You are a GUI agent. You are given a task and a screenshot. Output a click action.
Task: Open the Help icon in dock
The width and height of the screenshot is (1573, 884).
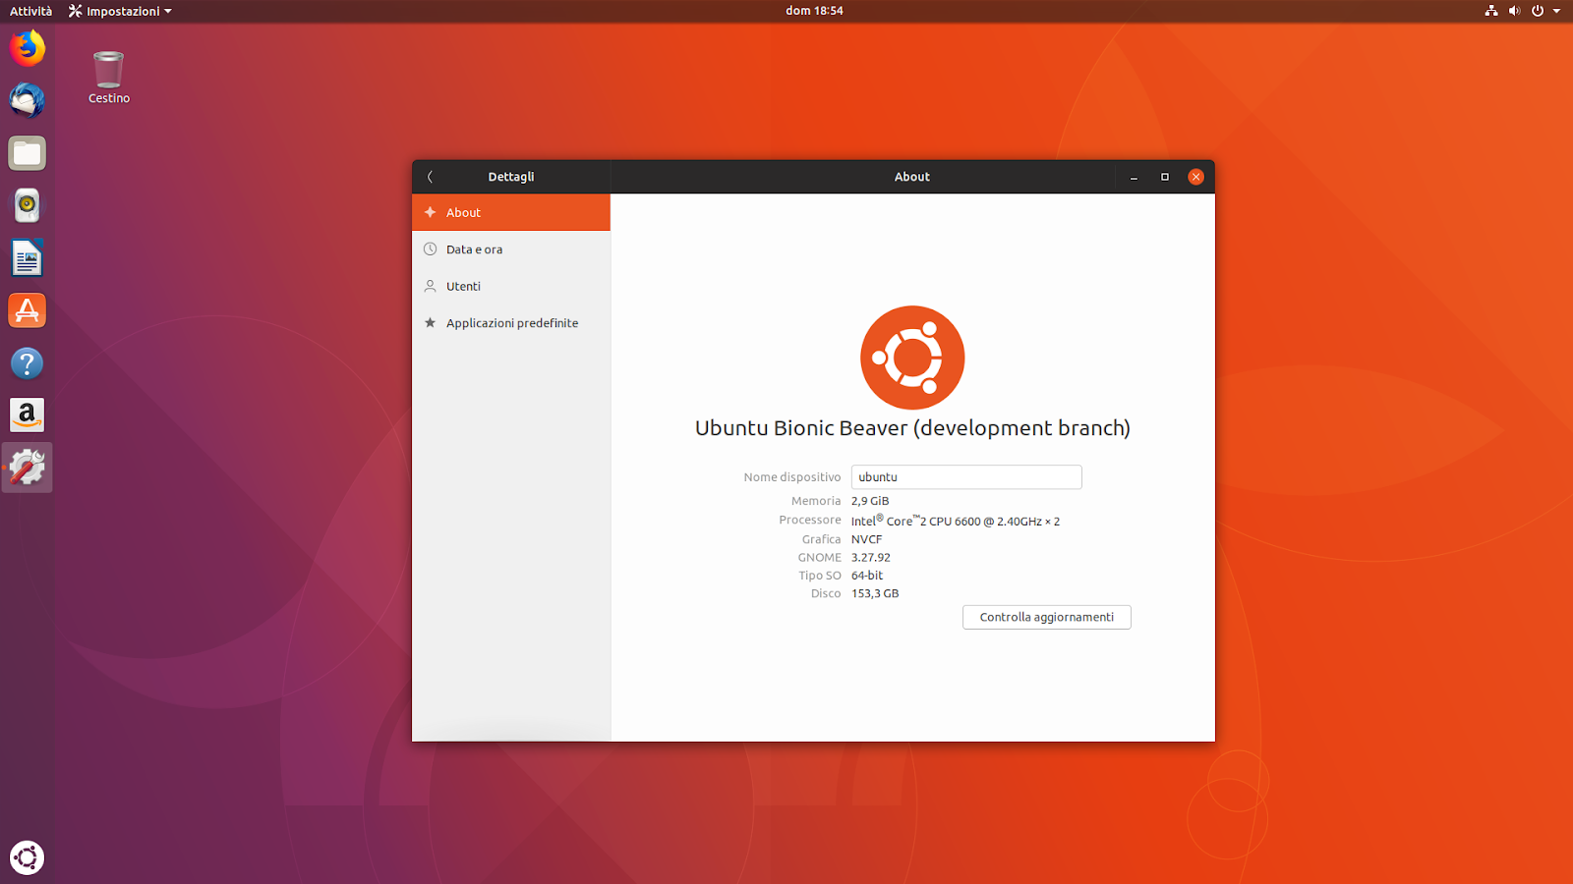[x=28, y=363]
